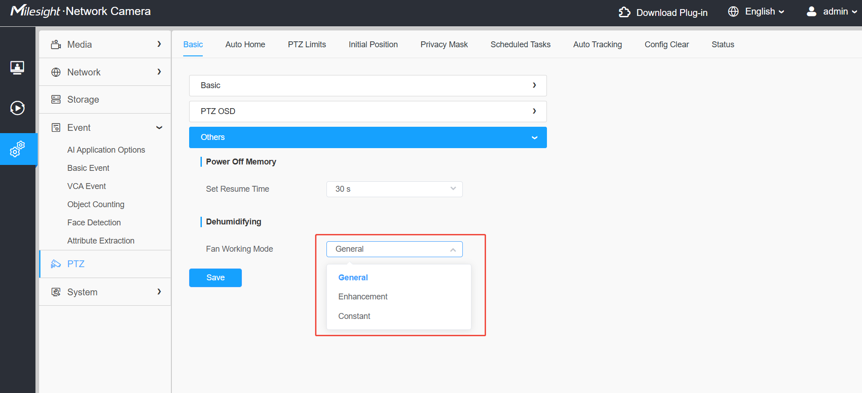The image size is (862, 393).
Task: Open the Privacy Mask tab
Action: point(444,45)
